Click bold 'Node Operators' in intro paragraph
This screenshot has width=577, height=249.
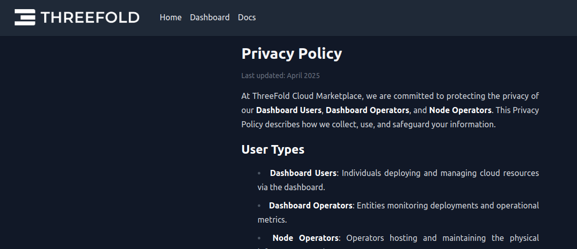[x=460, y=110]
